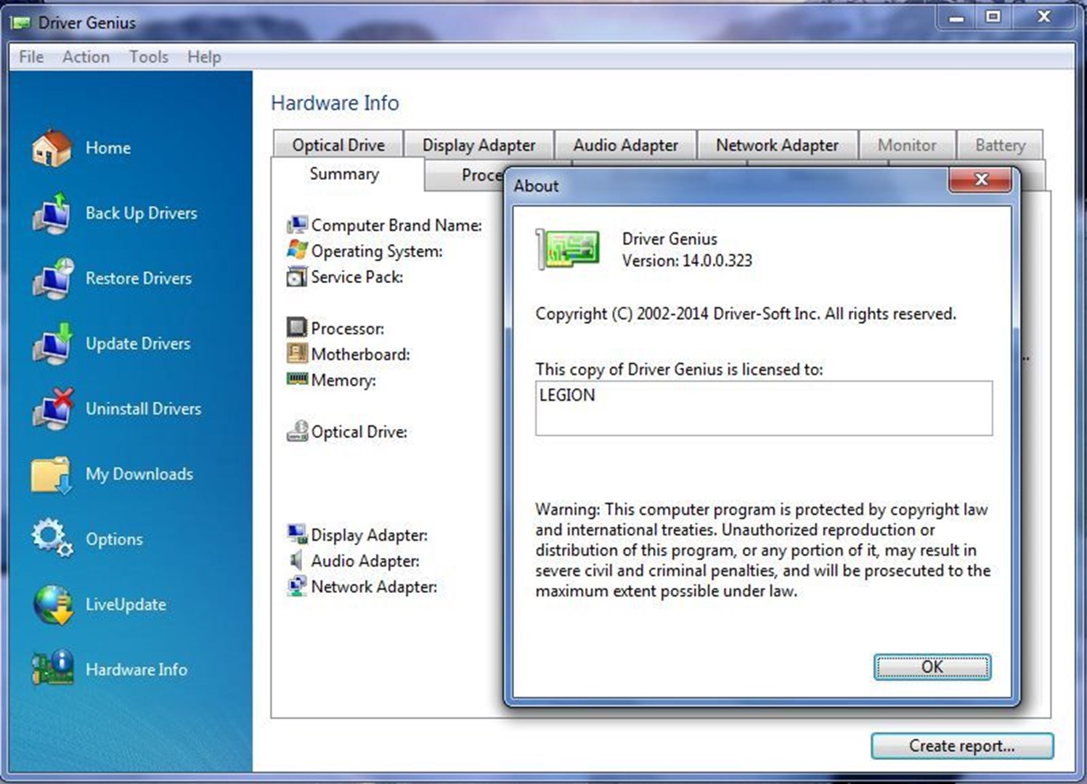The height and width of the screenshot is (784, 1087).
Task: Click the Computer Brand Name icon
Action: pos(297,225)
